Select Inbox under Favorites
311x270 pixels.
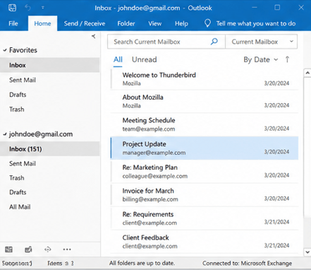click(x=49, y=65)
